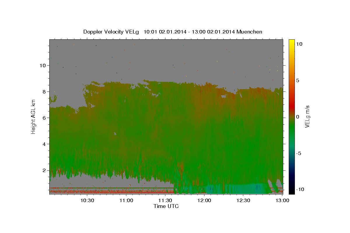Click the colorbar value 0
350x233 pixels.
(x=297, y=117)
